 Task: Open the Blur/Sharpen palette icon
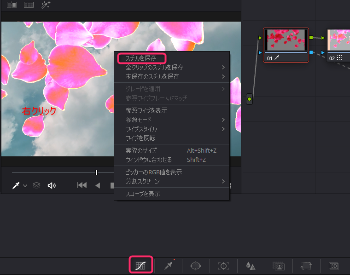[x=251, y=266]
